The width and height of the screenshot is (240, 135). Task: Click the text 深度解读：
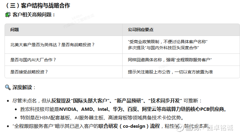tap(24, 88)
